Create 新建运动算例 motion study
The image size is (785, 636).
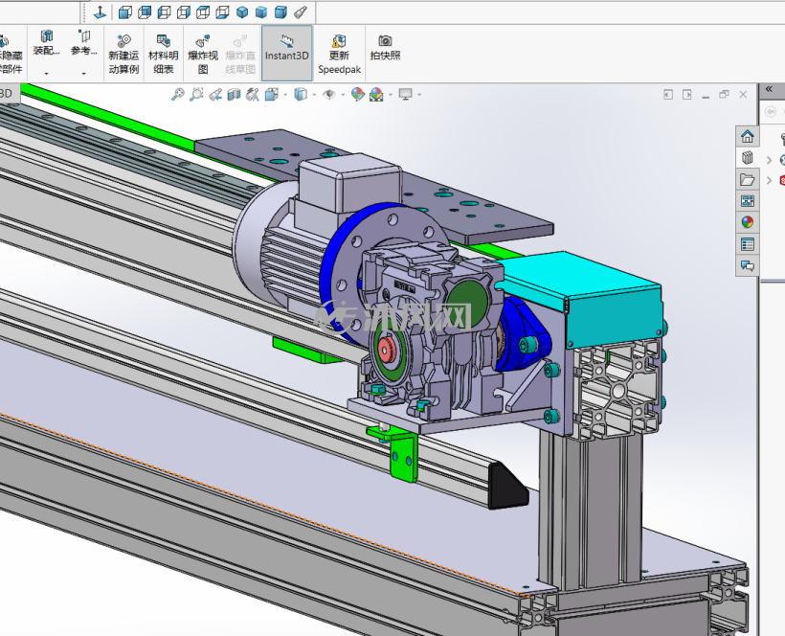123,54
